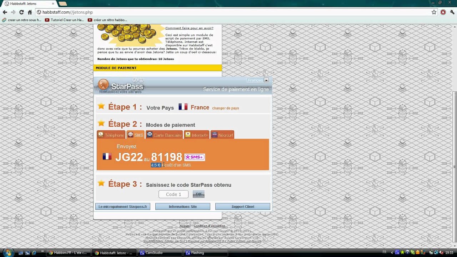Launch Internet Explorer from quick launch
The height and width of the screenshot is (257, 457).
coord(34,253)
